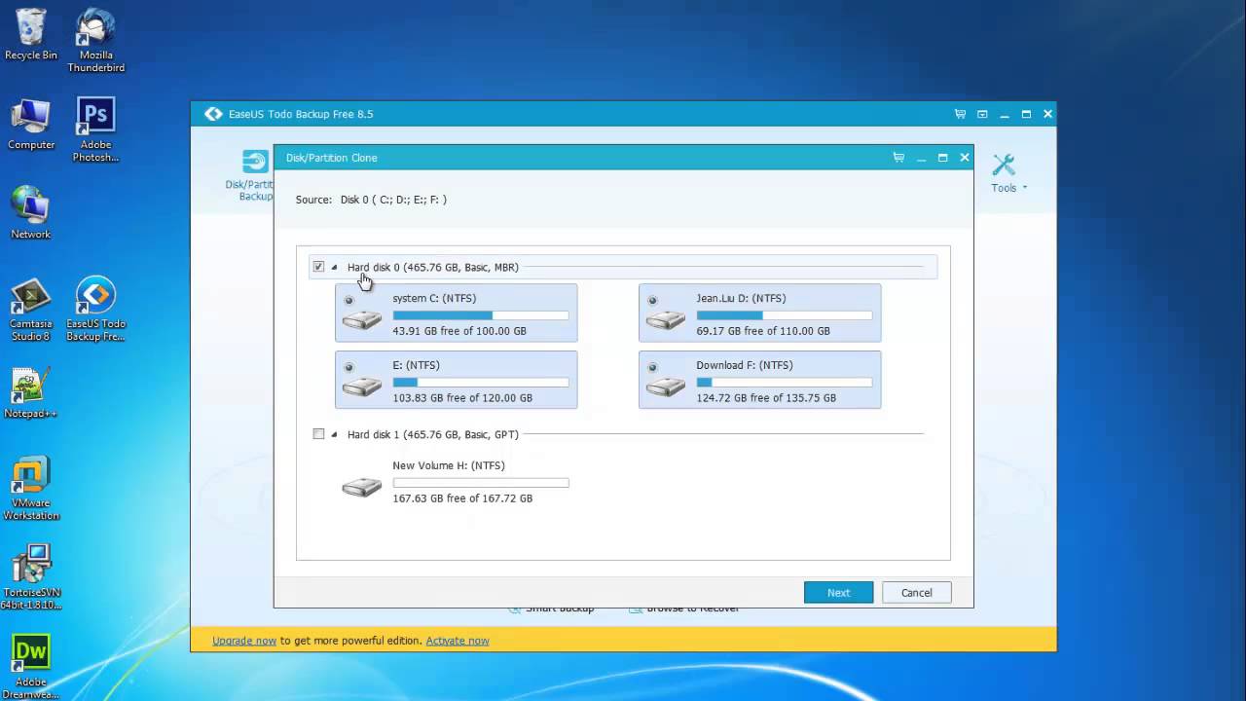Click Download F: usage bar
Screen dimensions: 1246x701
[785, 383]
